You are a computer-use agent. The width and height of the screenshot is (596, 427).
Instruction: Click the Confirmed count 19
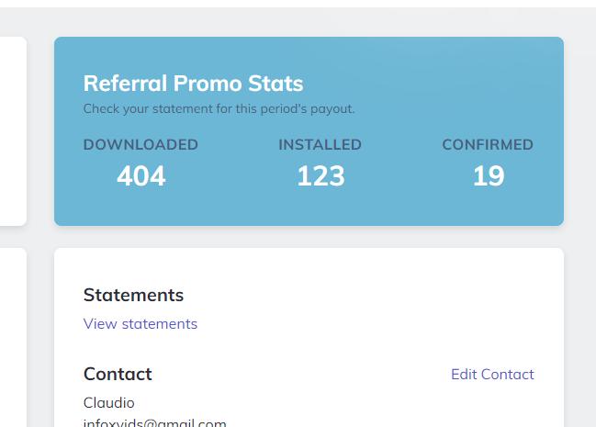pyautogui.click(x=488, y=176)
